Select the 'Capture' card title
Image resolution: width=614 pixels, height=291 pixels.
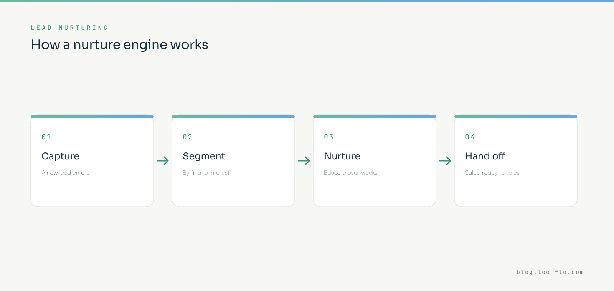point(60,156)
